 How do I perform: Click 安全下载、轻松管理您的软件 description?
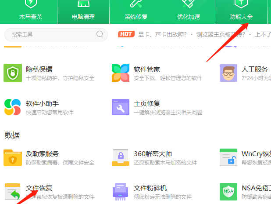click(x=168, y=78)
